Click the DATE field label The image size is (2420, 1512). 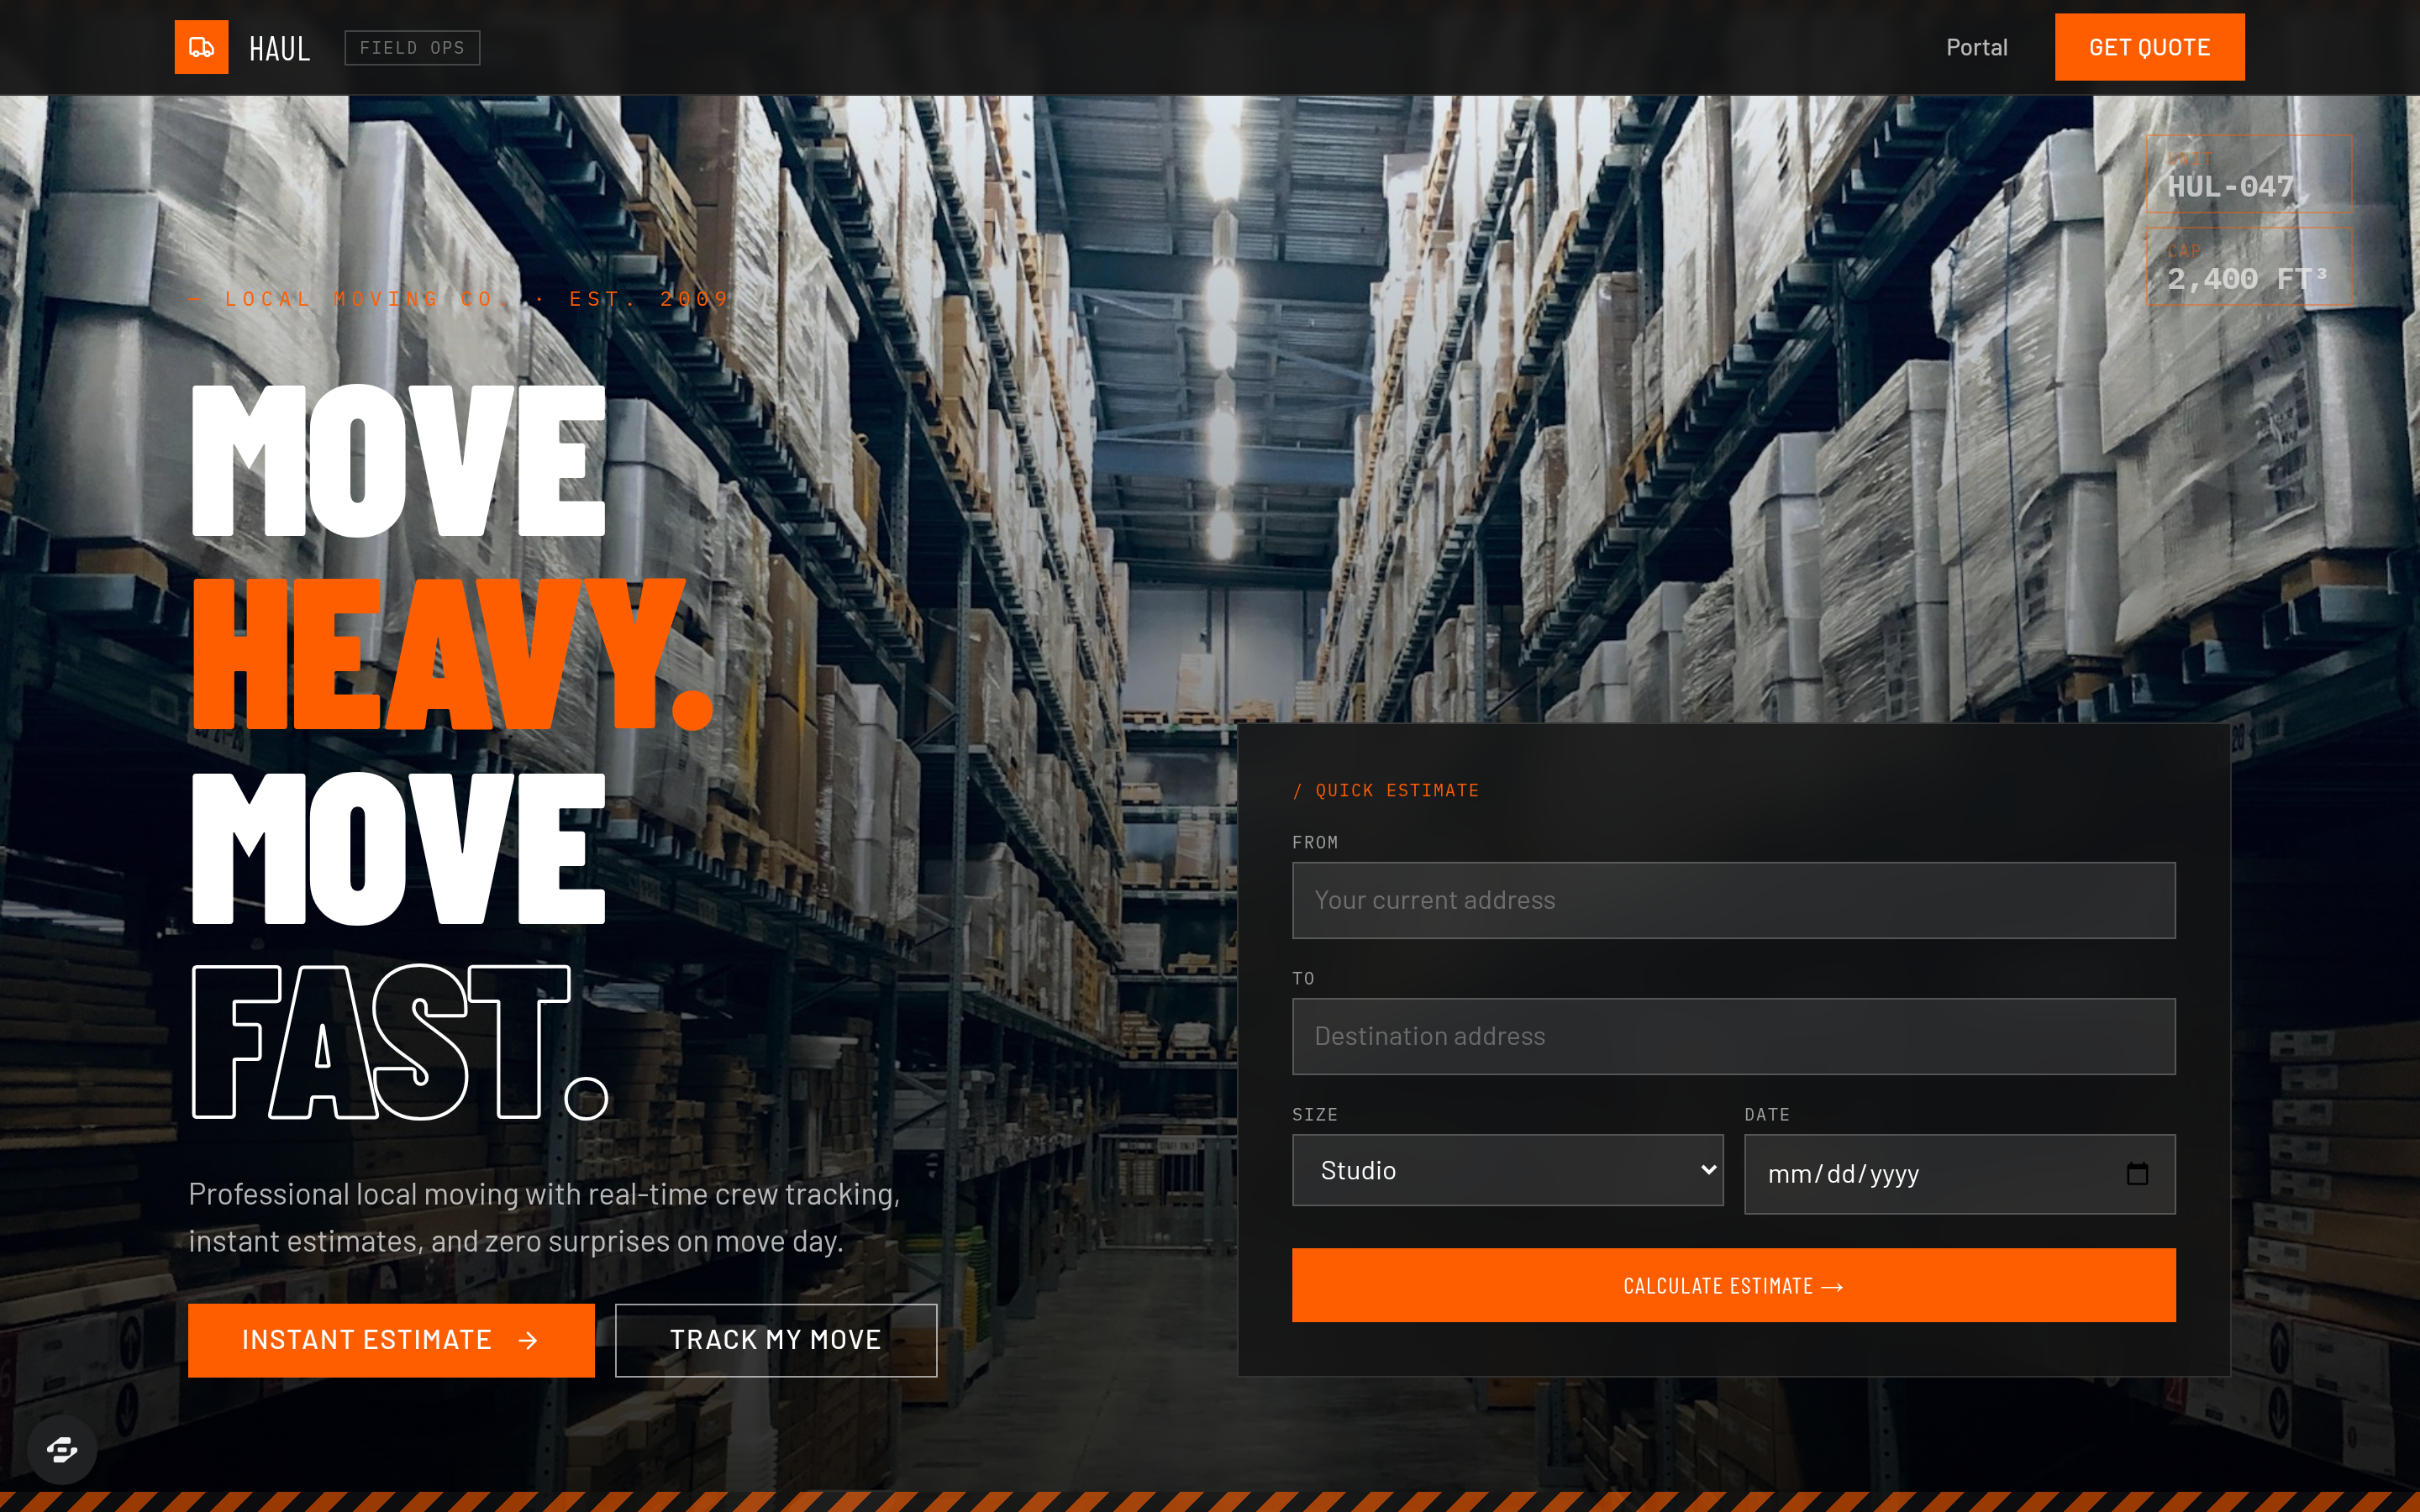click(1767, 1114)
